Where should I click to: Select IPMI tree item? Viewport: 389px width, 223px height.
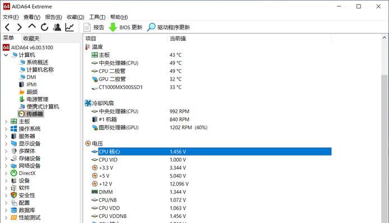tap(31, 85)
